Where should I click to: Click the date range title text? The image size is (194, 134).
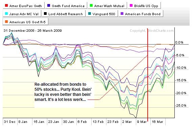tap(33, 30)
